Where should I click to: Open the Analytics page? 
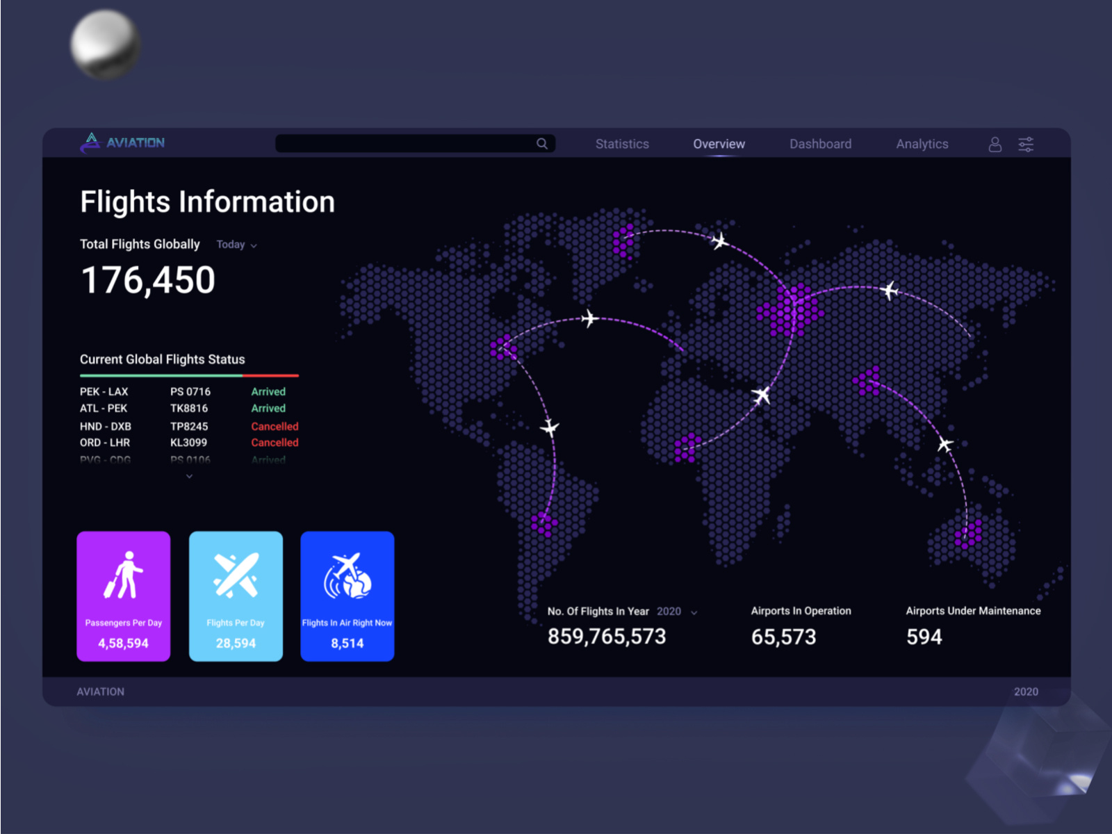[x=922, y=144]
